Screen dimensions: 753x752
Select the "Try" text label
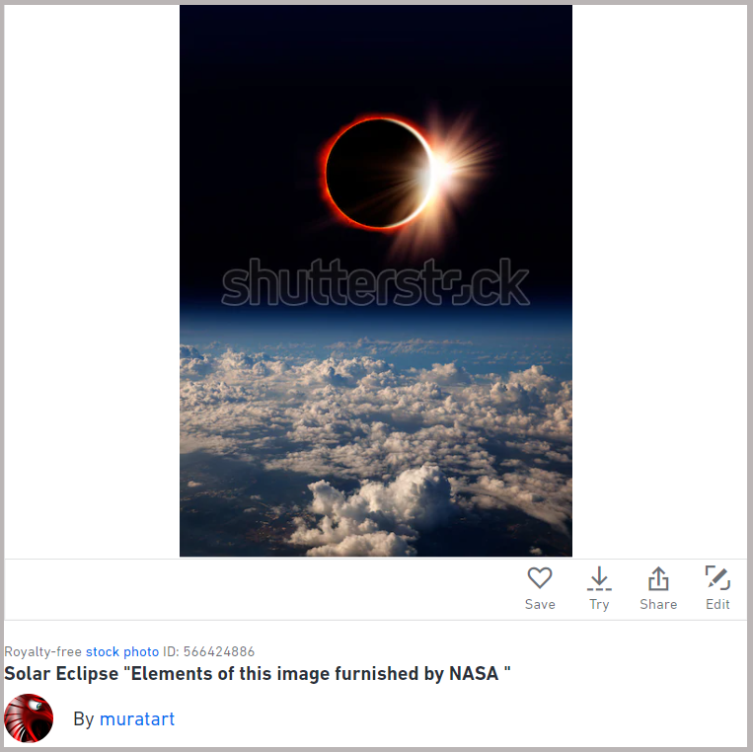pos(599,605)
